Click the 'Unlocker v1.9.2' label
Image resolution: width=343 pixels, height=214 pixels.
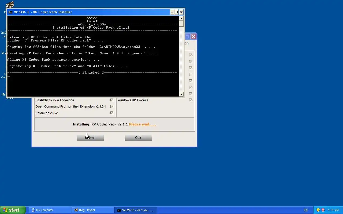pos(47,113)
